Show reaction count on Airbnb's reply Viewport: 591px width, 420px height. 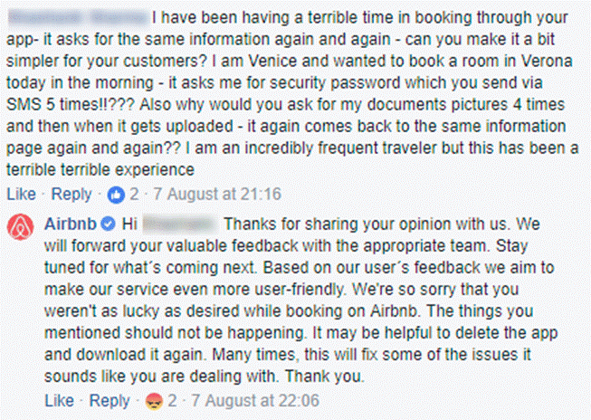pos(171,401)
